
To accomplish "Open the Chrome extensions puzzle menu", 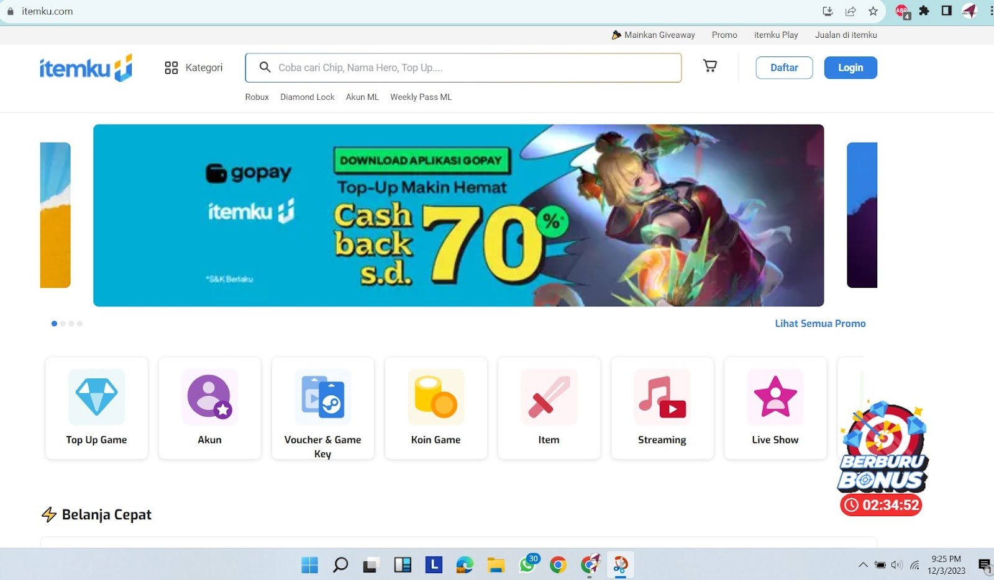I will pyautogui.click(x=924, y=11).
